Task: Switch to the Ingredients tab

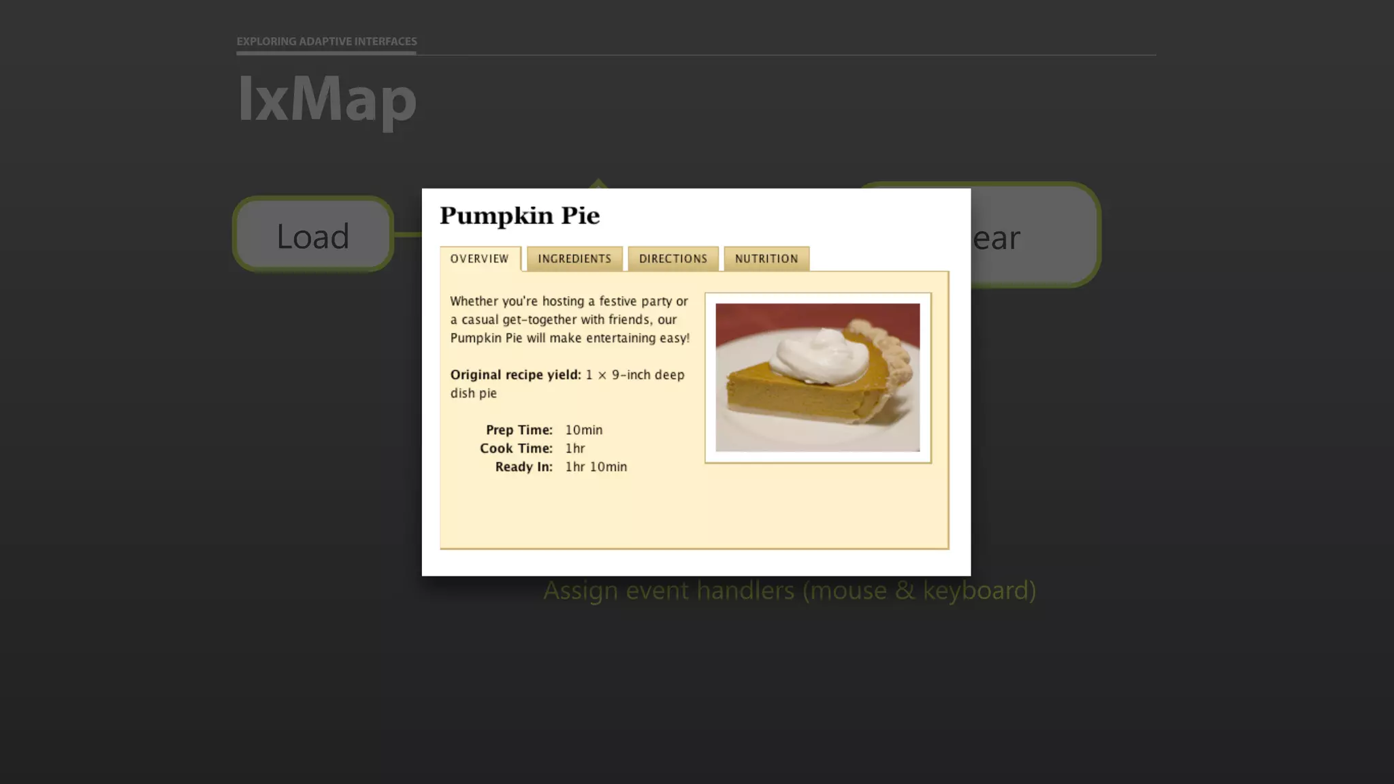Action: 574,259
